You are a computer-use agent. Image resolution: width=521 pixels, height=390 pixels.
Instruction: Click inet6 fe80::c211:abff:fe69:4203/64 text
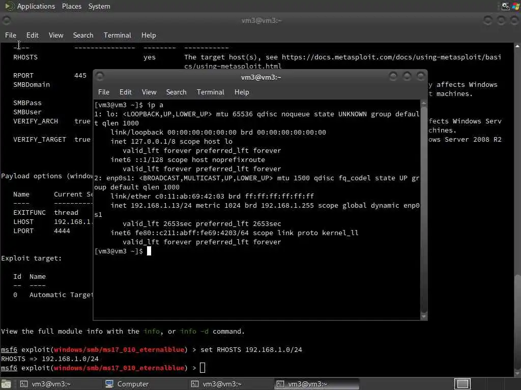180,233
